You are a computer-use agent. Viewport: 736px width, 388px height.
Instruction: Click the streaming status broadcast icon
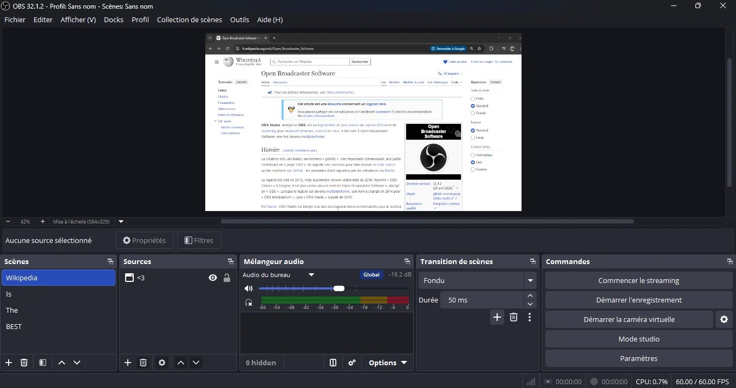tap(548, 382)
